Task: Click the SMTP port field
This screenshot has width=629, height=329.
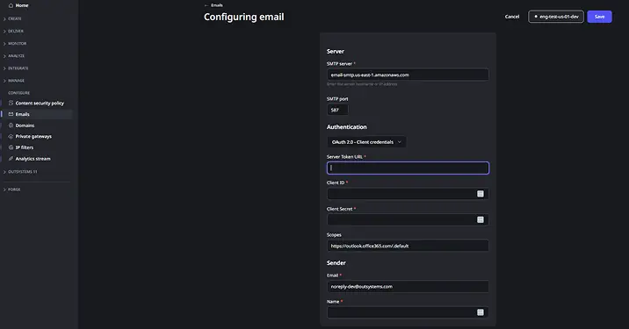Action: 337,110
